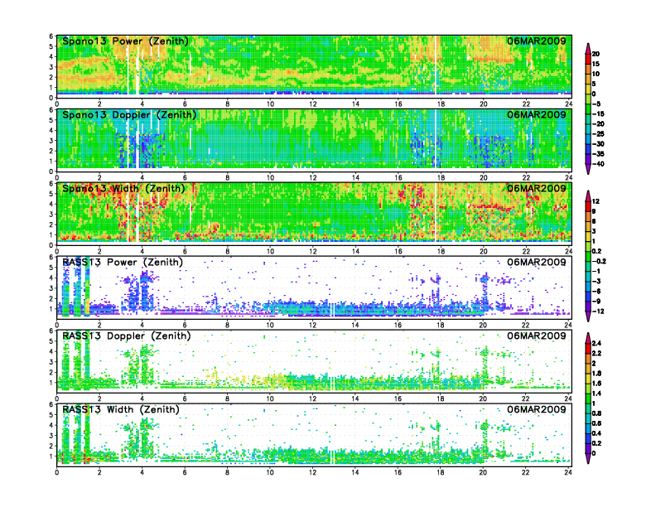
Task: Click the "RASS13 Width (Zenith)" panel title
Action: tap(120, 409)
